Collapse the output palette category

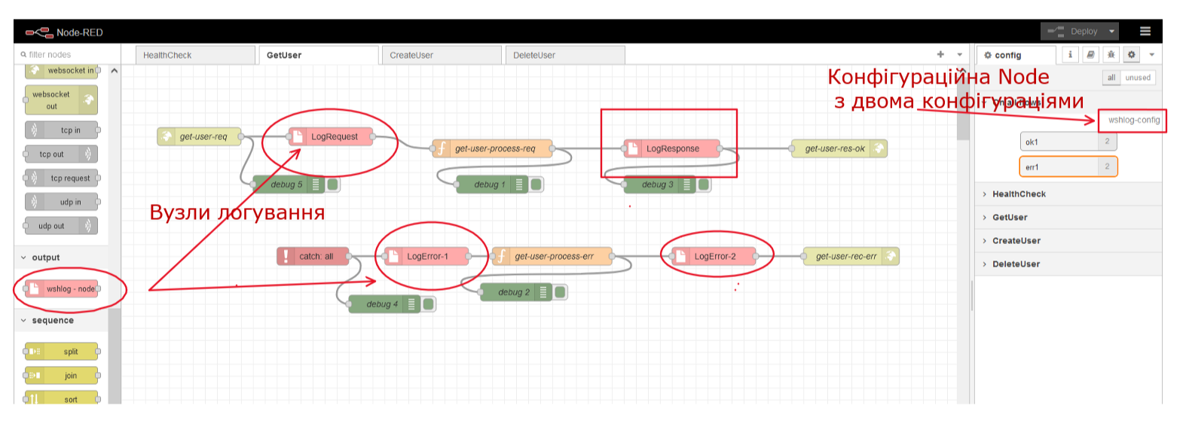[x=45, y=258]
